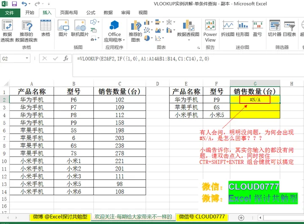Expand the Office Apps dropdown arrow

[124, 40]
